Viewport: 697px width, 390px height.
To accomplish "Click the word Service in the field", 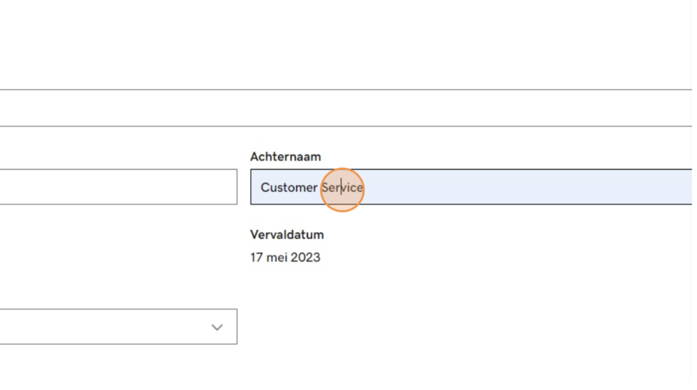I will pos(342,188).
